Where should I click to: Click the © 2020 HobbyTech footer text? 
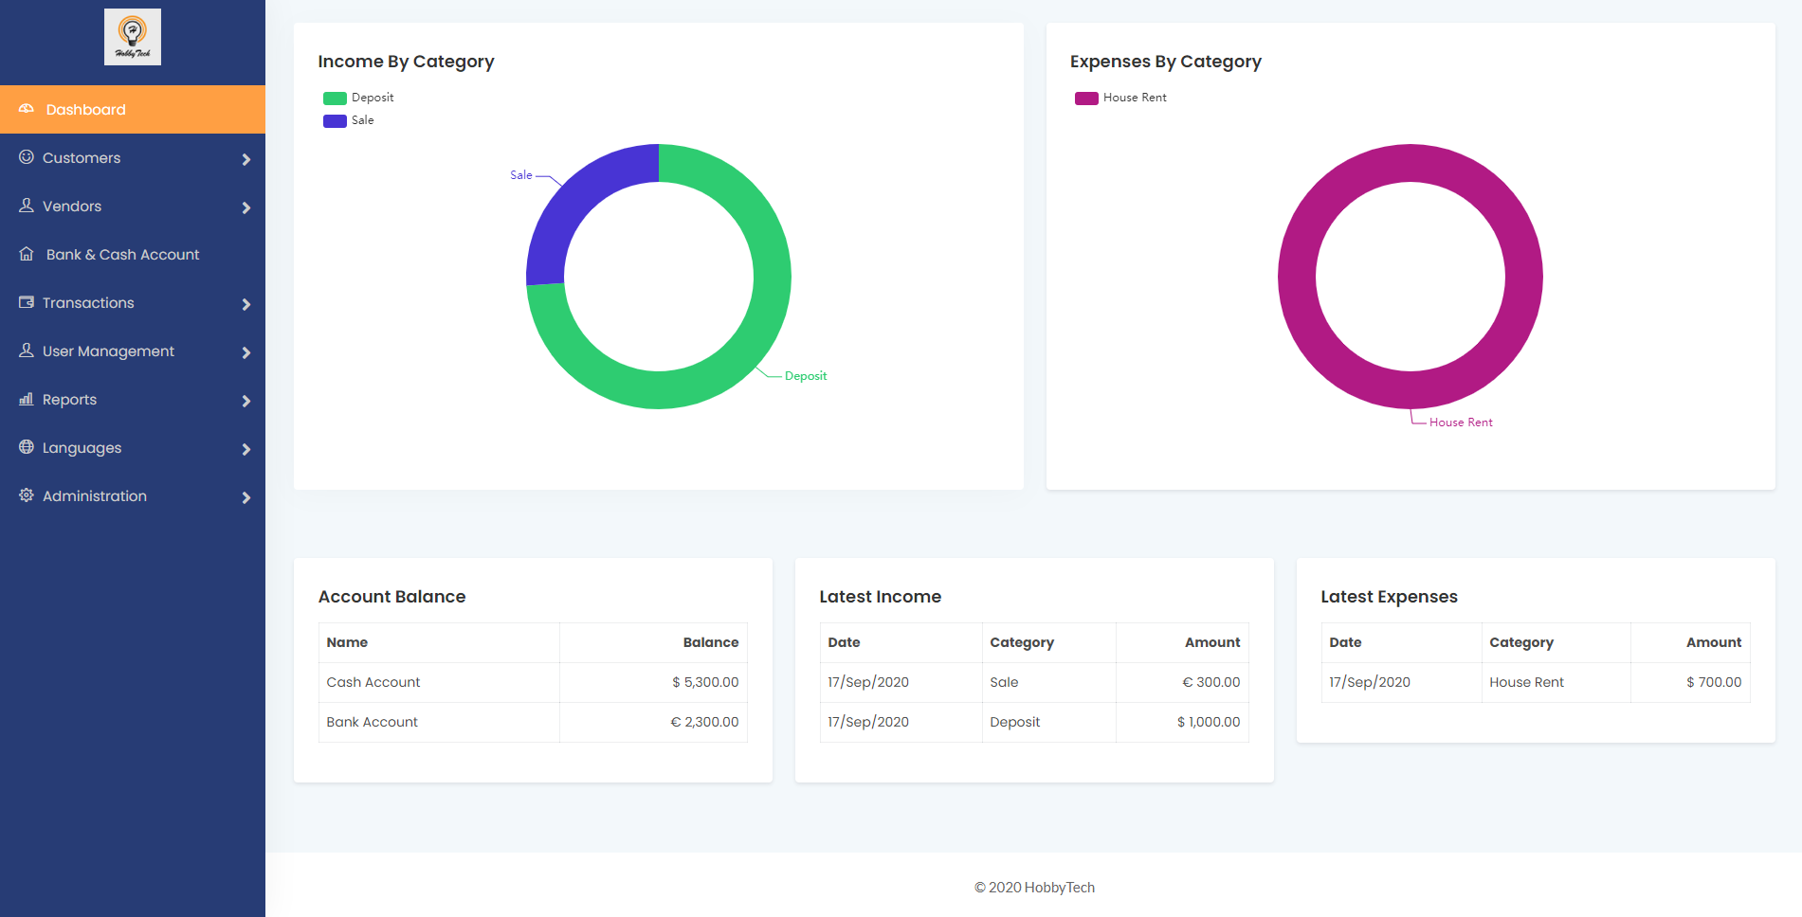tap(1034, 888)
